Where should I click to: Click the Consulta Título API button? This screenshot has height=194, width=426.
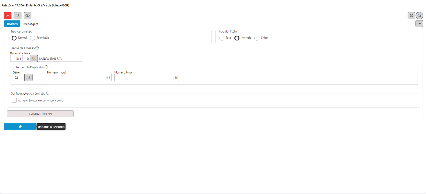click(x=40, y=114)
